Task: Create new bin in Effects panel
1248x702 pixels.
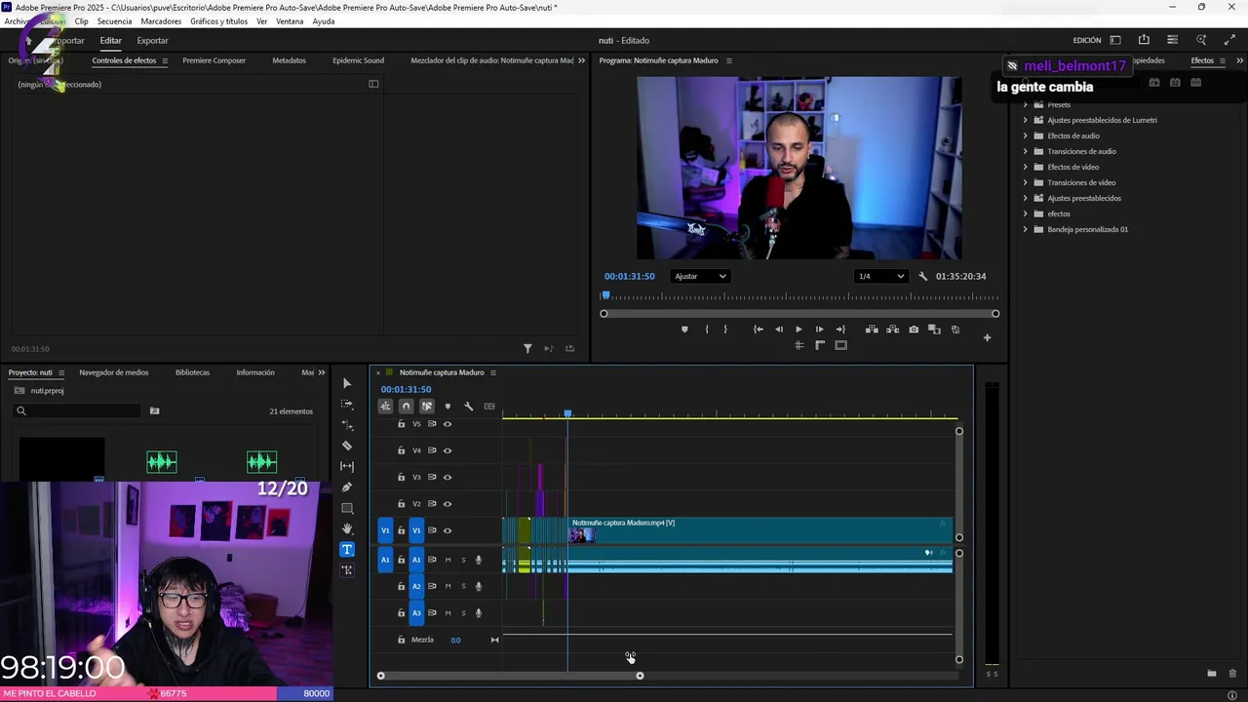Action: (1212, 674)
